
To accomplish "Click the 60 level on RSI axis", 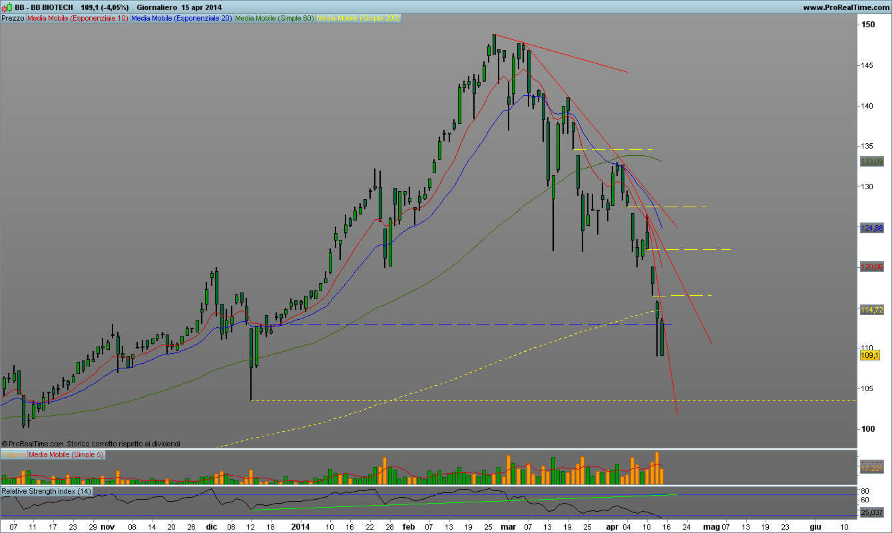I will tap(866, 500).
